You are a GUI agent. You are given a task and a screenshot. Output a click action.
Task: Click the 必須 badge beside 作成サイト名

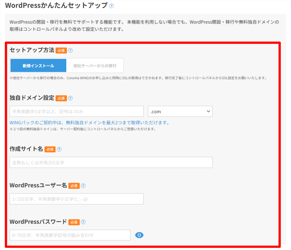tap(50, 149)
